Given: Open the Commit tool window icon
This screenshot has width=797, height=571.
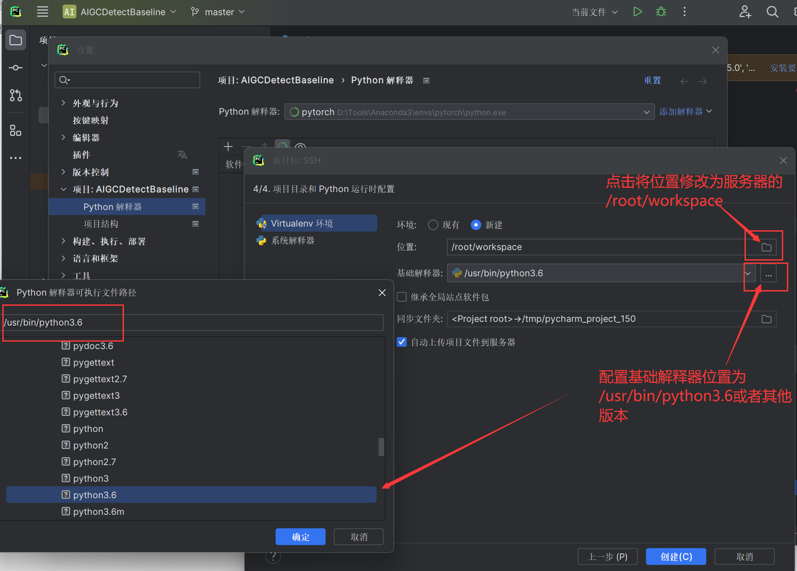Looking at the screenshot, I should (x=16, y=68).
